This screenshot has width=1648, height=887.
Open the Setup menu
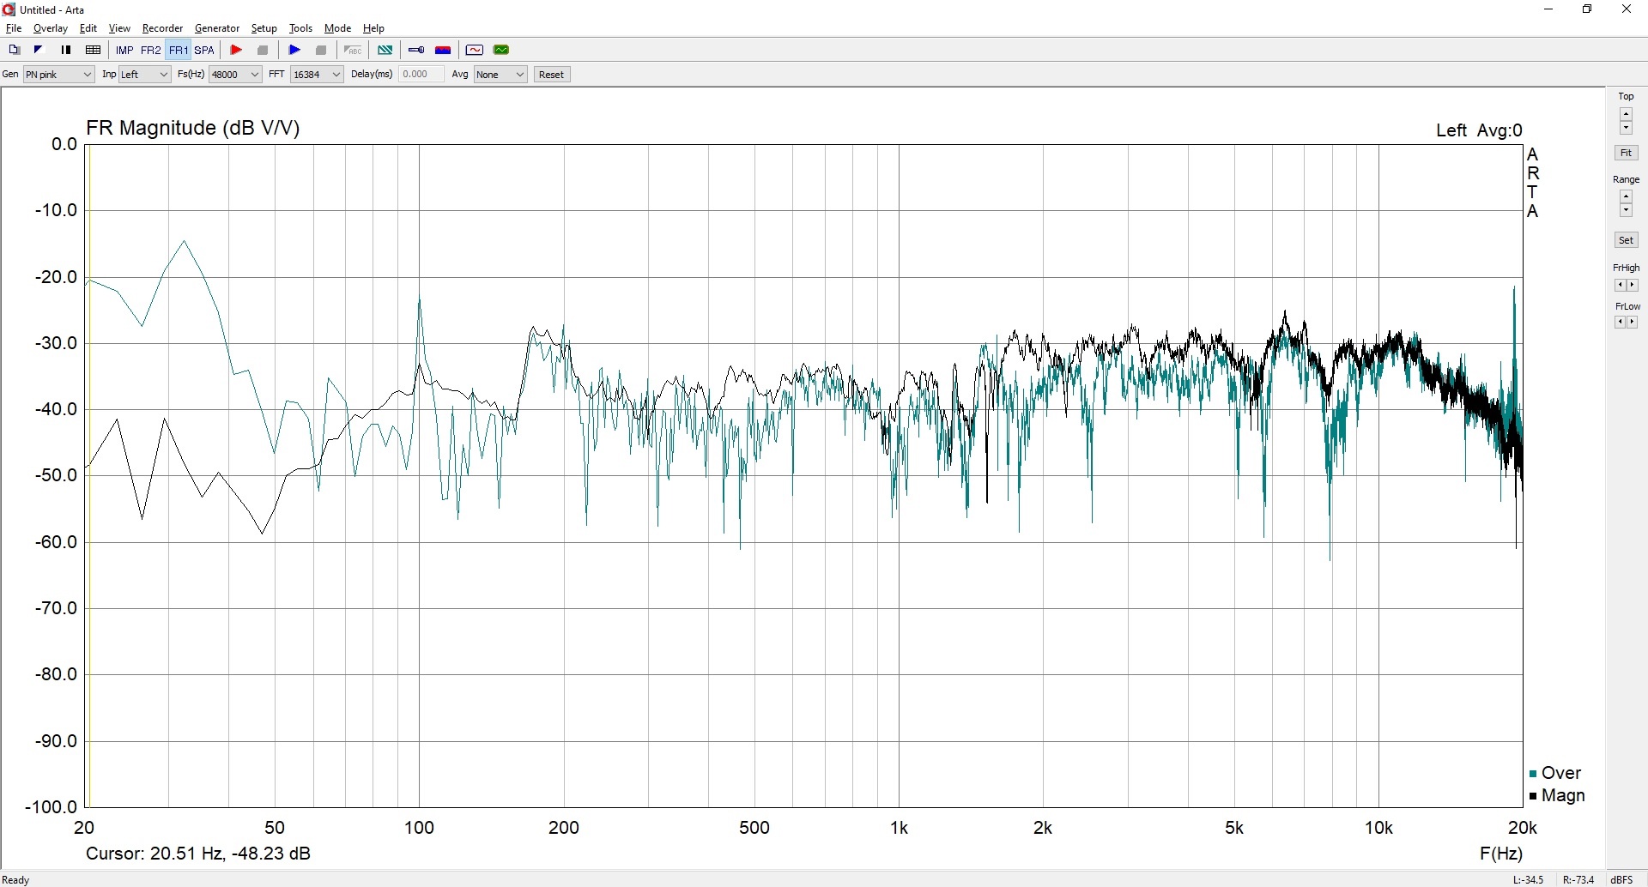[x=264, y=28]
